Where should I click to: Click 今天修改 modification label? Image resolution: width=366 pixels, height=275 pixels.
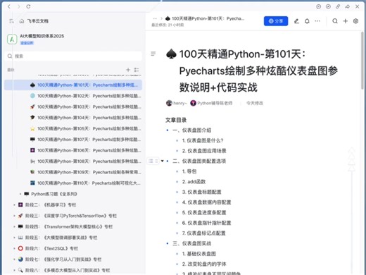[x=255, y=103]
